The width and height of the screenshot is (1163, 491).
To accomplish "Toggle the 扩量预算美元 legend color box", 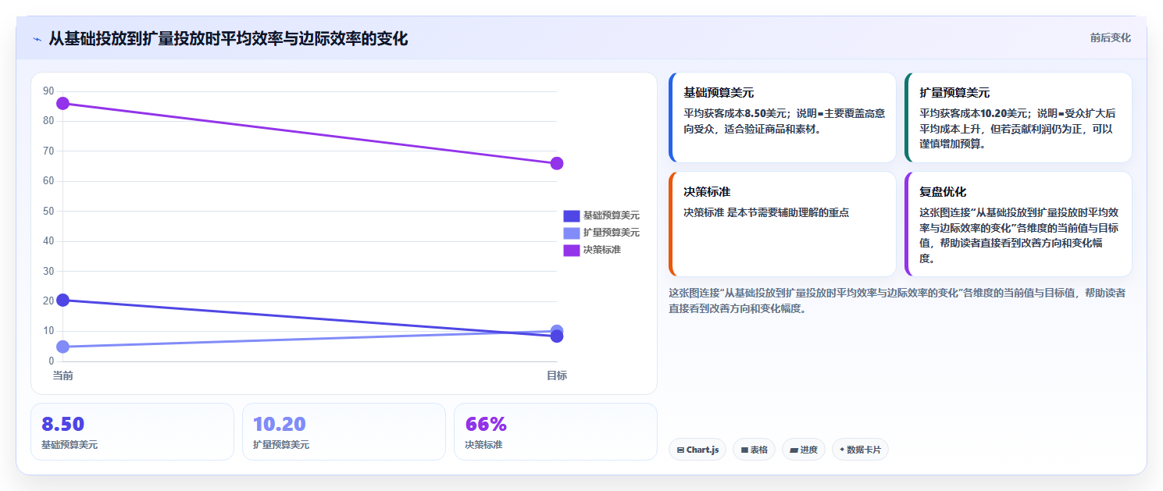I will [571, 233].
